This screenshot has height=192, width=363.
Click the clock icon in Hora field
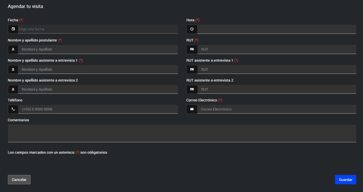(192, 29)
